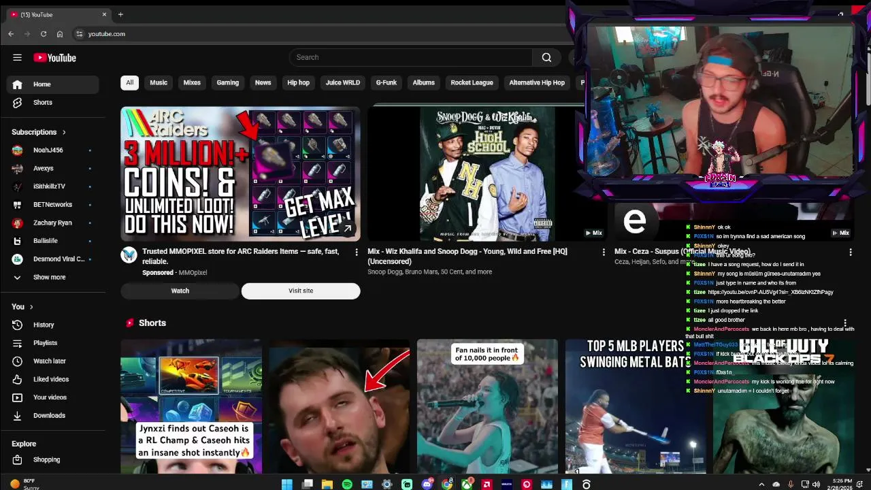Open File Explorer from the taskbar
The height and width of the screenshot is (490, 871).
327,484
